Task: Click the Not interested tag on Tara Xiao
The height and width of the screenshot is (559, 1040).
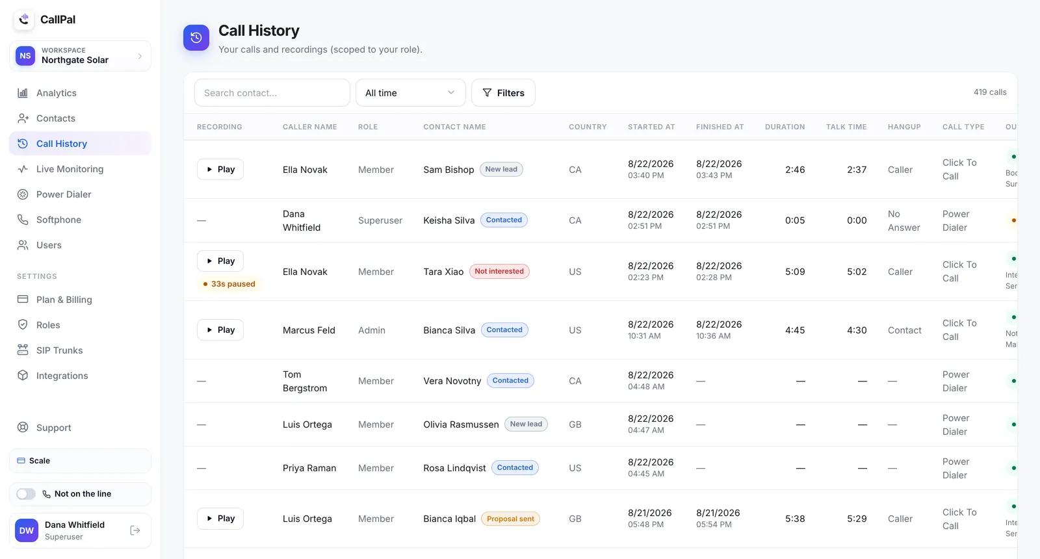Action: click(x=499, y=272)
